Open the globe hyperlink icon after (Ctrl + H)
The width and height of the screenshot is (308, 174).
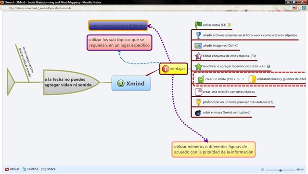tap(269, 66)
